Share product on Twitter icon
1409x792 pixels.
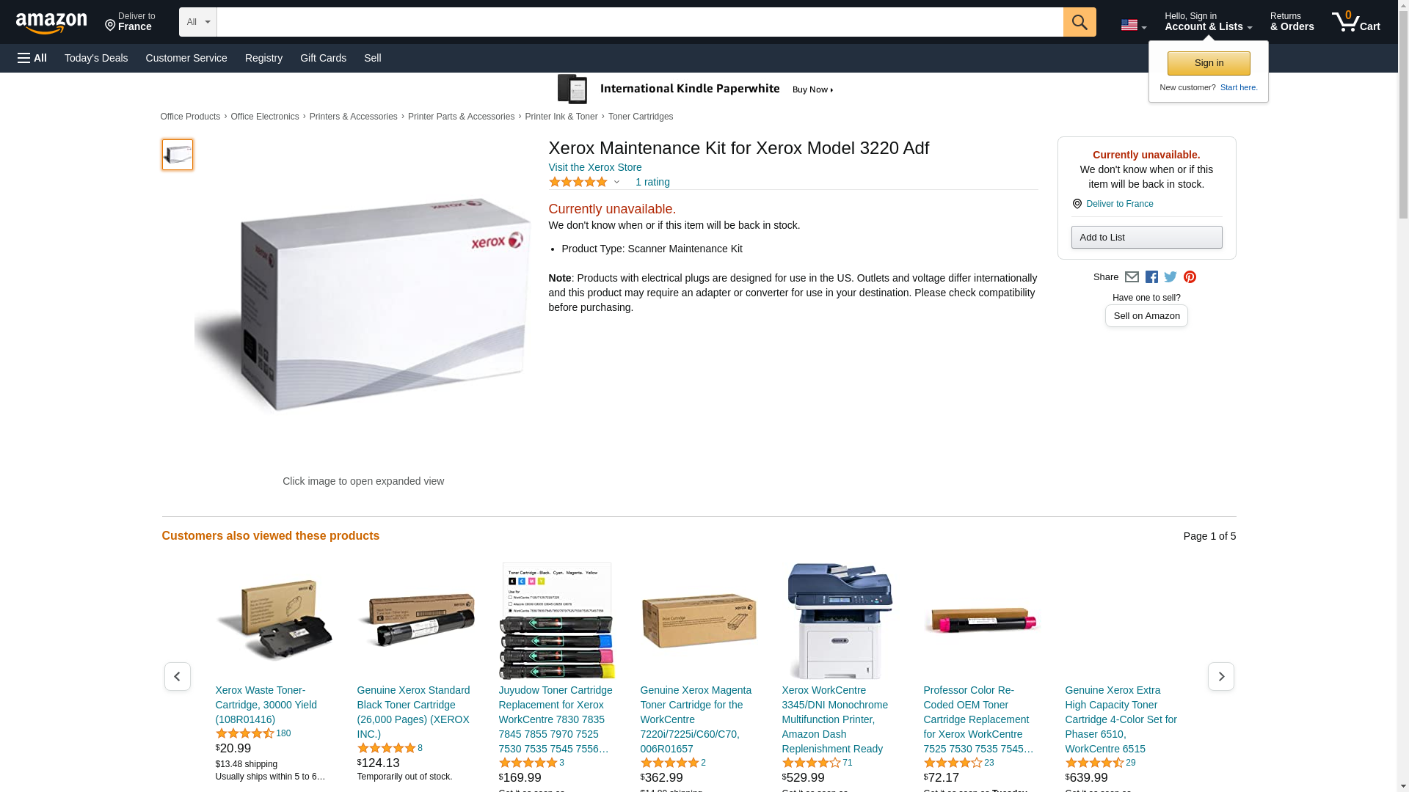(1170, 277)
